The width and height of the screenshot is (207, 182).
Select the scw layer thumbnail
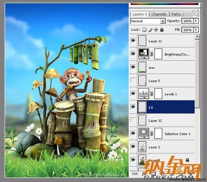(142, 67)
